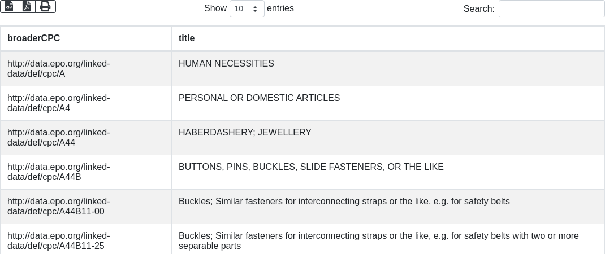Click the cpc/A4 URL cell

tap(59, 103)
